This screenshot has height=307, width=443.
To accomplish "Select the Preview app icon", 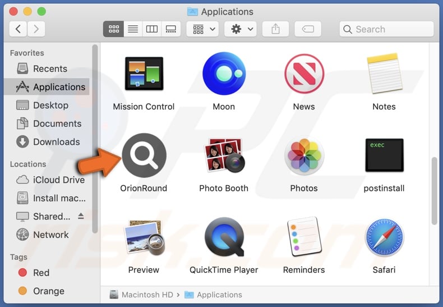I will (x=144, y=237).
